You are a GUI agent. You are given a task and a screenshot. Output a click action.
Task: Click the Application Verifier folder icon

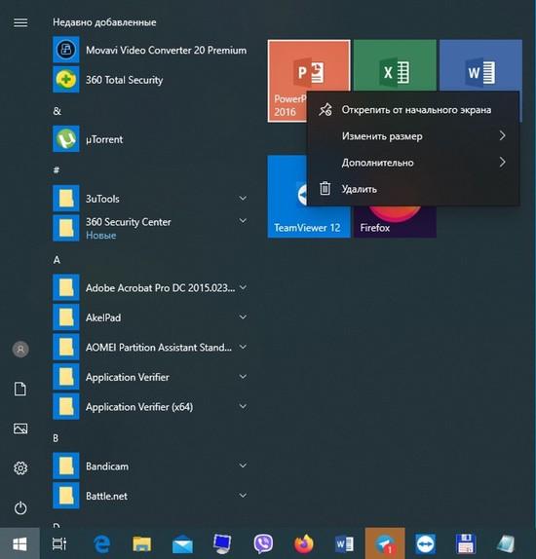pyautogui.click(x=66, y=377)
